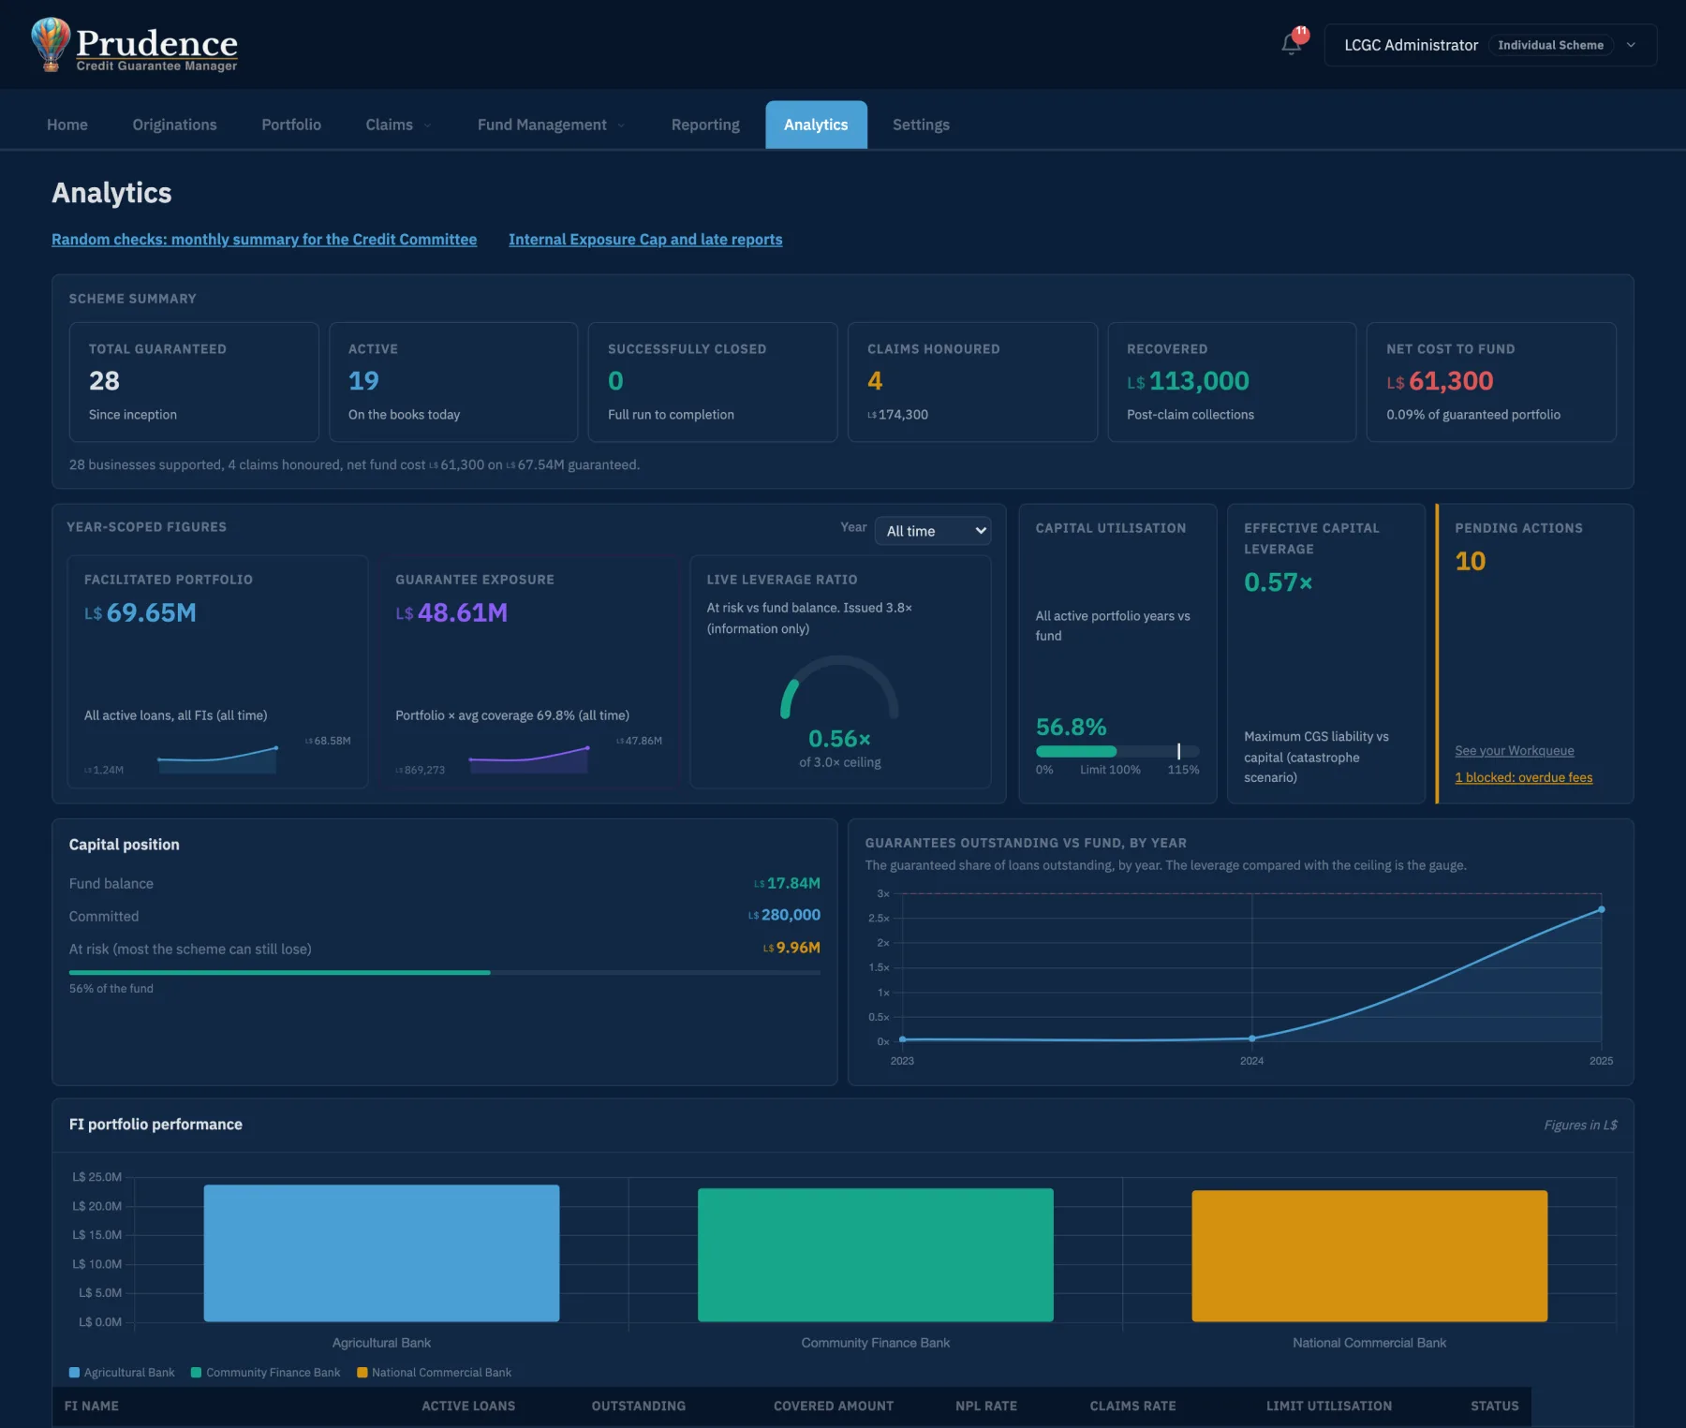
Task: Click the Claims Honoured value 4
Action: tap(875, 381)
